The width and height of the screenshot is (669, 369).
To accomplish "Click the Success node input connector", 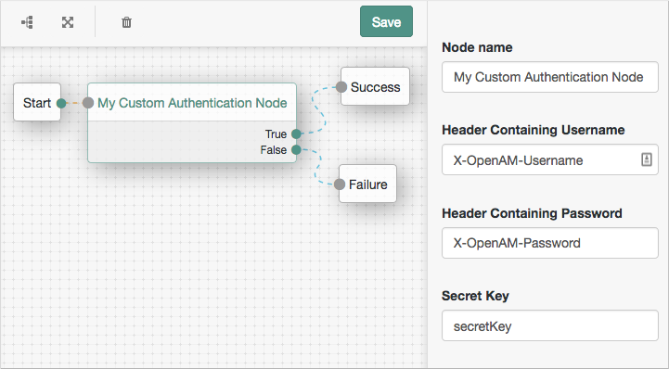I will tap(341, 87).
